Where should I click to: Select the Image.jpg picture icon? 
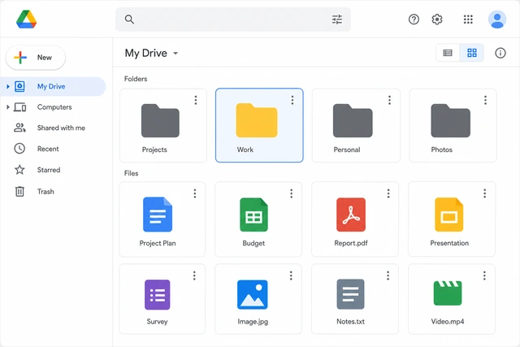[253, 295]
